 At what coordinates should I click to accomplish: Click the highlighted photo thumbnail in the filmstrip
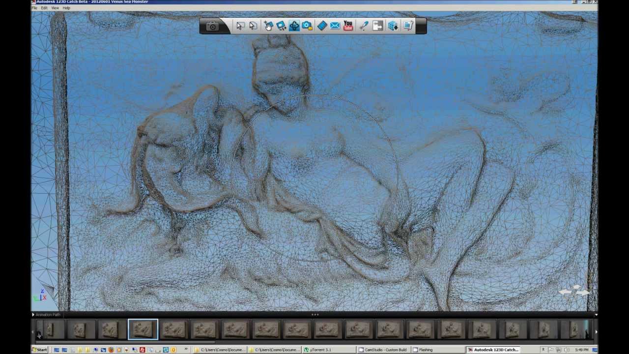(143, 329)
